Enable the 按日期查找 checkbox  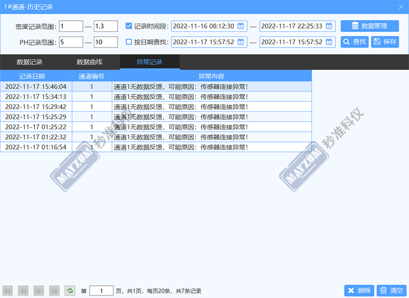128,42
